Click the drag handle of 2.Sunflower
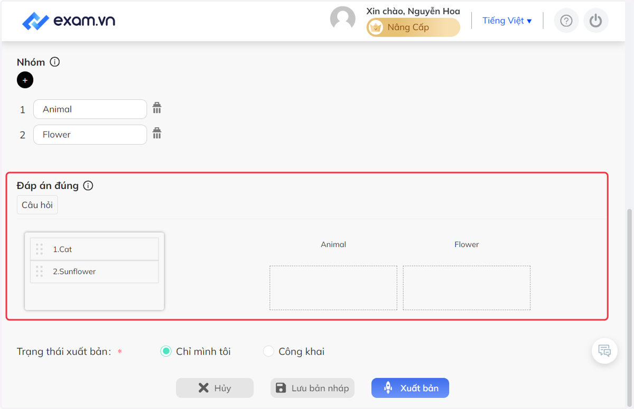634x409 pixels. click(x=39, y=271)
